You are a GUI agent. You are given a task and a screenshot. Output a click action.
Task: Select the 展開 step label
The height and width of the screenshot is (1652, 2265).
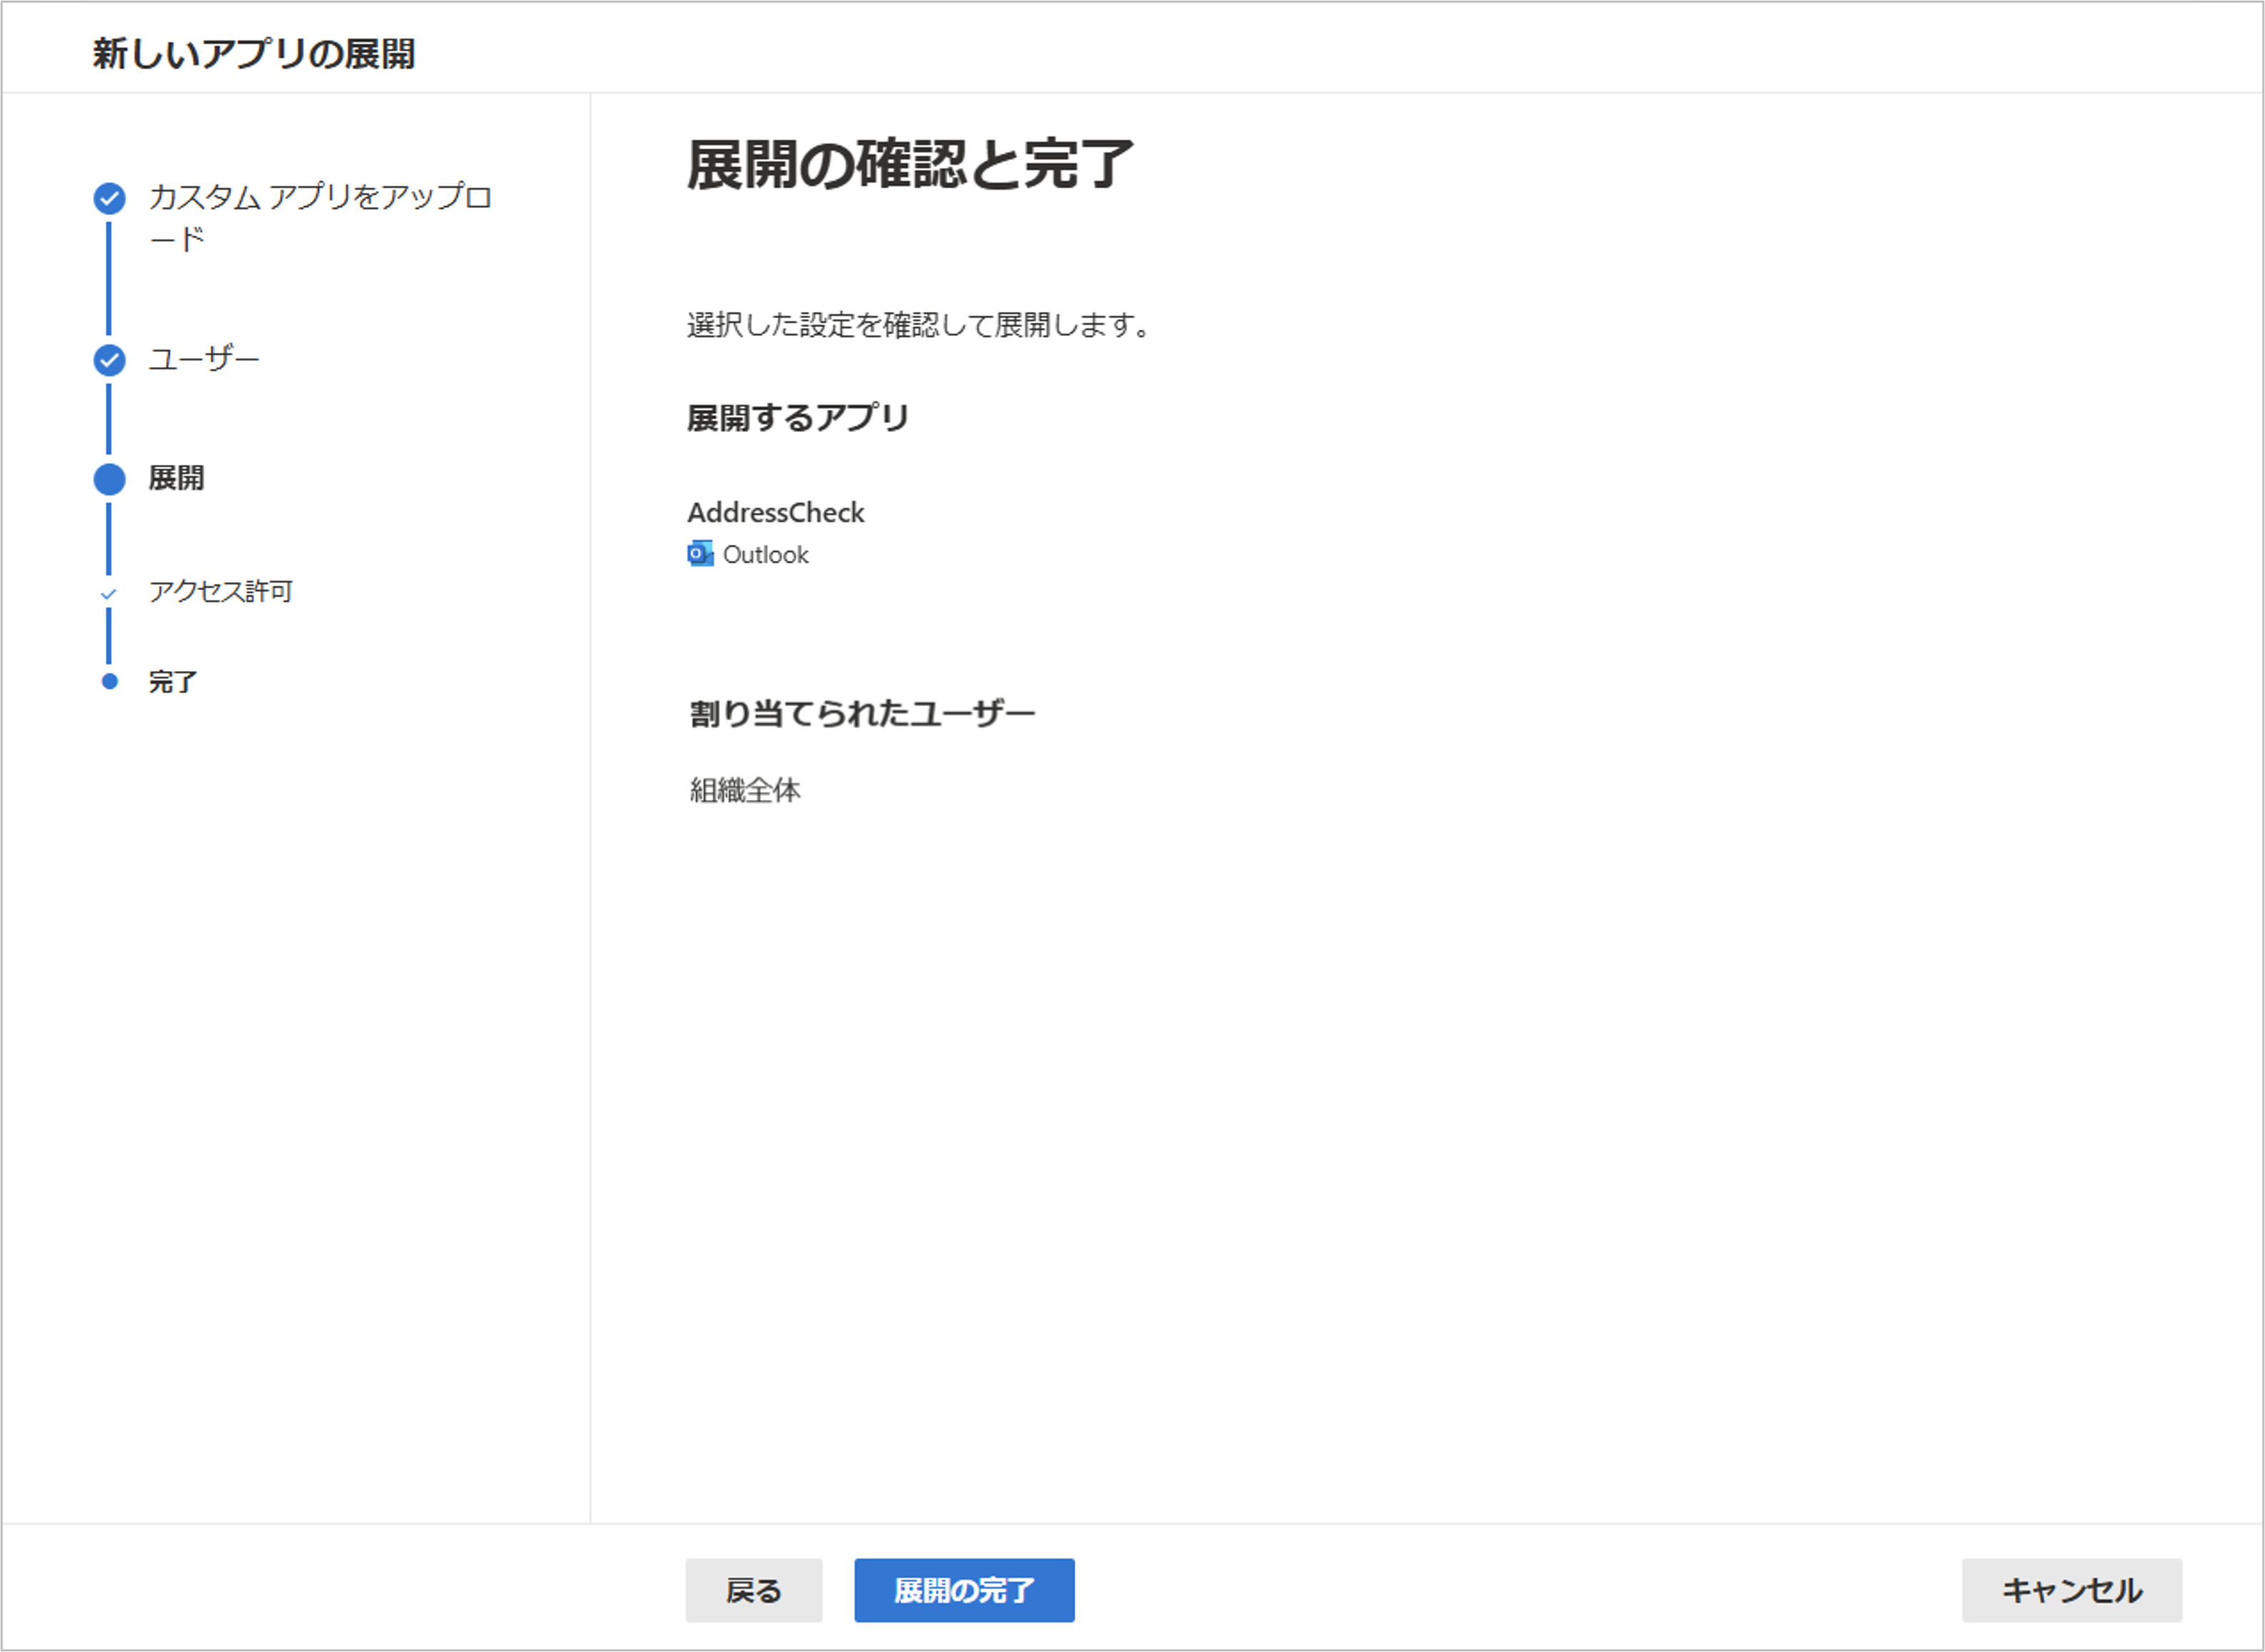click(x=176, y=478)
